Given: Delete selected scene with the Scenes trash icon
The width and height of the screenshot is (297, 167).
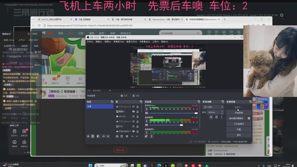Looking at the screenshot, I should (93, 136).
